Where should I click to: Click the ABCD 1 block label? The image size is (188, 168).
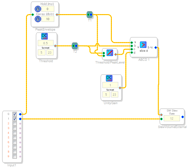[144, 60]
